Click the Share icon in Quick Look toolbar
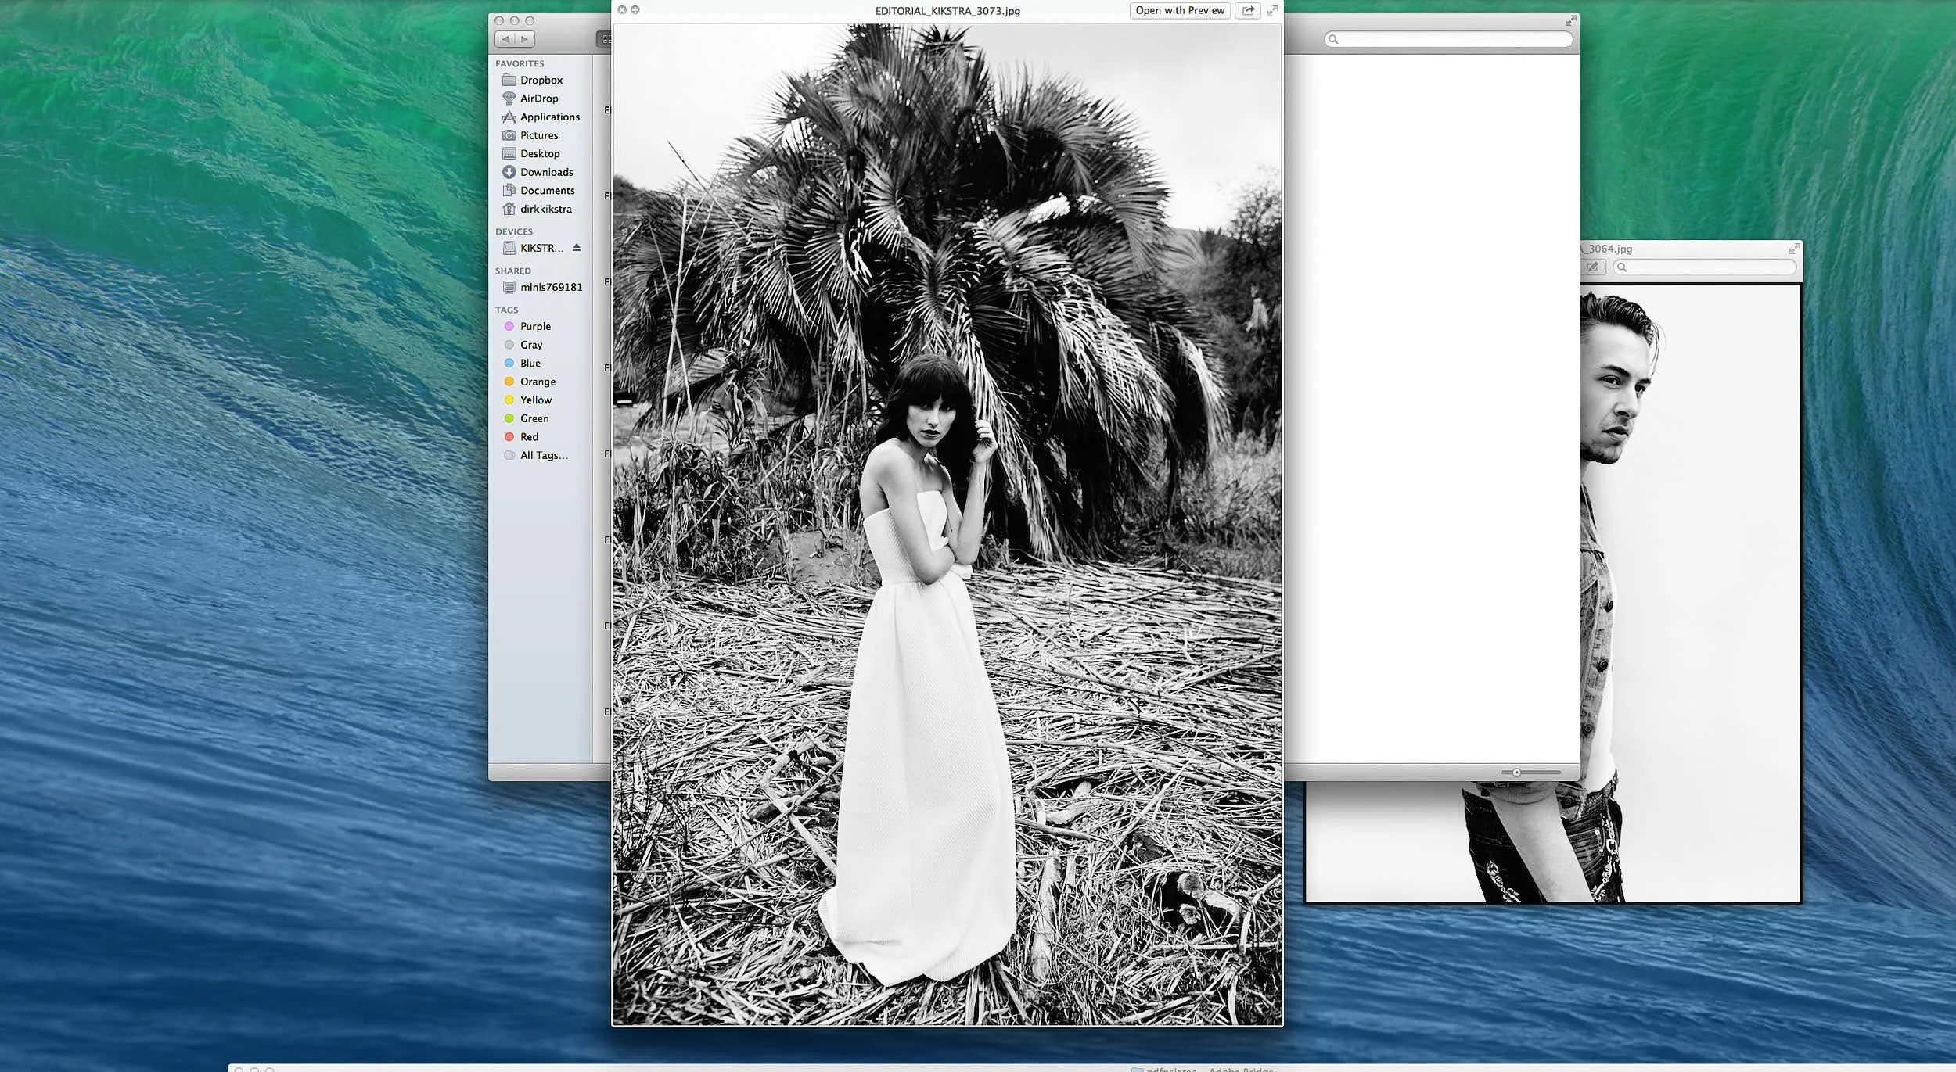Image resolution: width=1956 pixels, height=1072 pixels. click(x=1249, y=11)
